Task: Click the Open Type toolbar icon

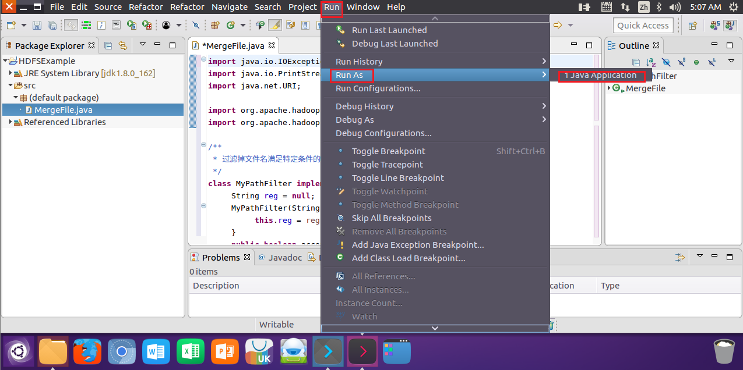Action: pos(260,25)
